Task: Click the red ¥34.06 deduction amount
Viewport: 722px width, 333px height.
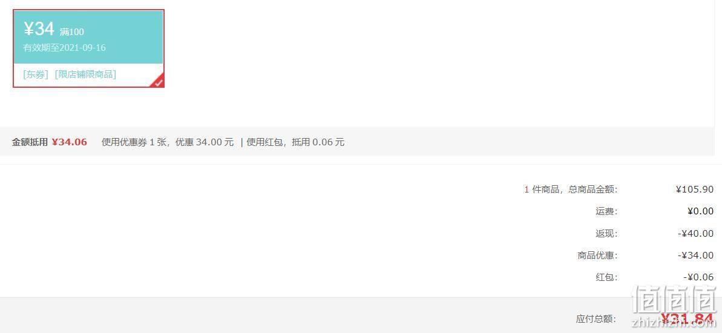Action: coord(69,142)
